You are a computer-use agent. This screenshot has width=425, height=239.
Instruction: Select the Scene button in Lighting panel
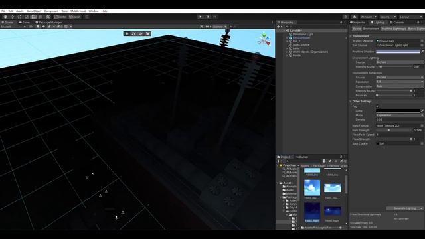pyautogui.click(x=357, y=29)
